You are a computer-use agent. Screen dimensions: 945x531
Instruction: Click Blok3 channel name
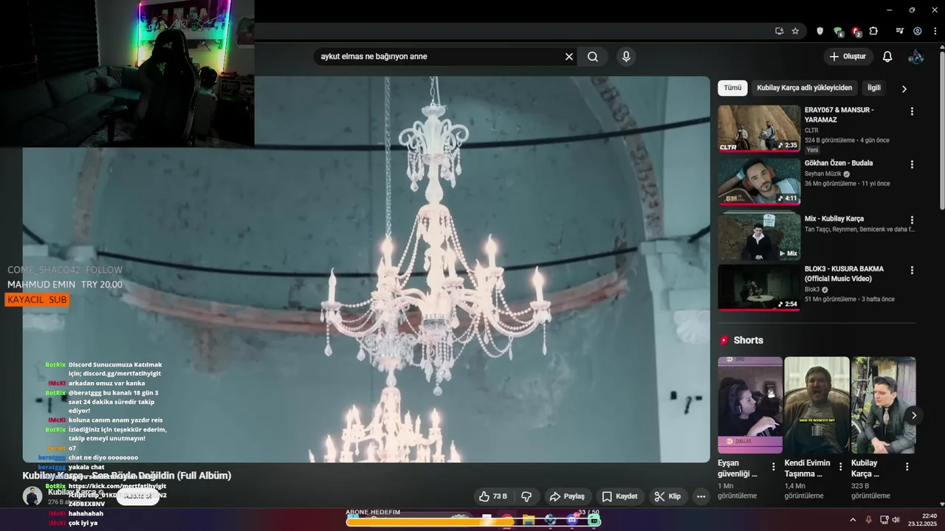click(812, 290)
